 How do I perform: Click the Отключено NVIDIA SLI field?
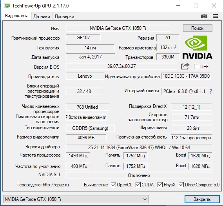click(139, 175)
